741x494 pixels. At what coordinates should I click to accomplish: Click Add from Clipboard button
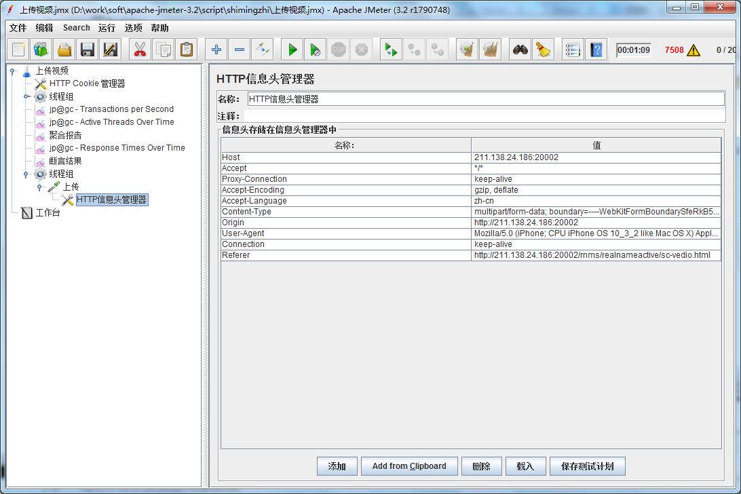(409, 466)
